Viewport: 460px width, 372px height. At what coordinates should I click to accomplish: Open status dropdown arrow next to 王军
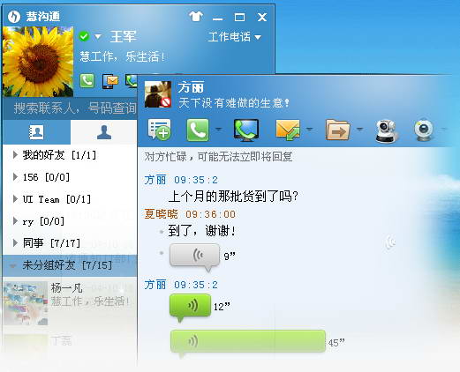click(x=98, y=37)
